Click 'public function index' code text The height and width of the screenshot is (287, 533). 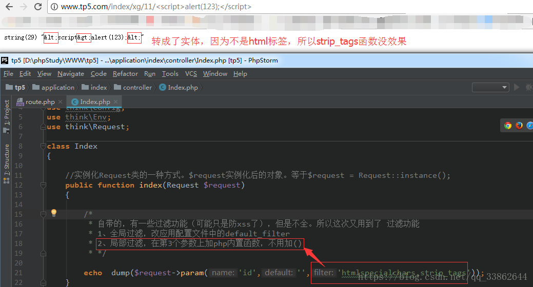point(114,185)
